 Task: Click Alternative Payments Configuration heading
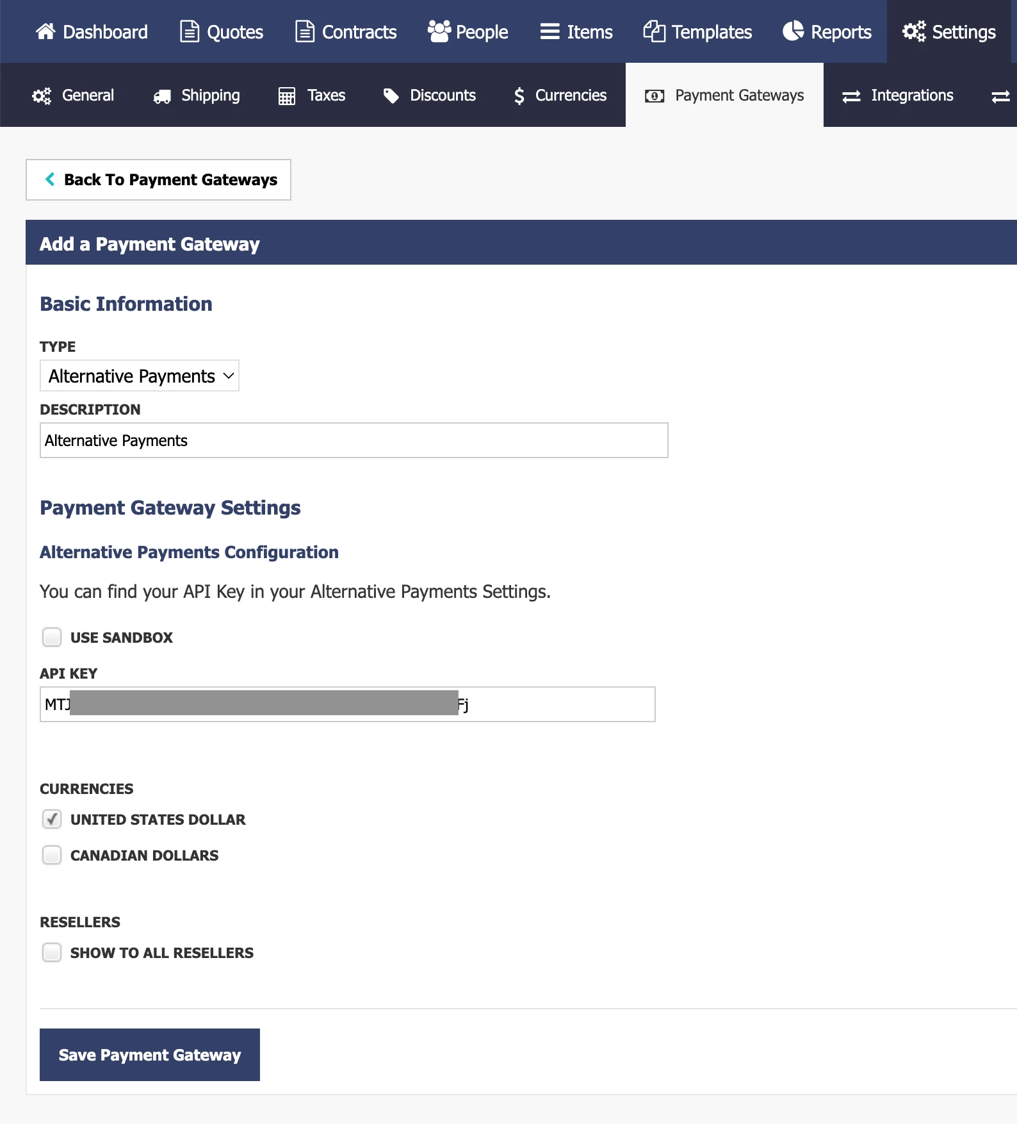click(x=190, y=552)
